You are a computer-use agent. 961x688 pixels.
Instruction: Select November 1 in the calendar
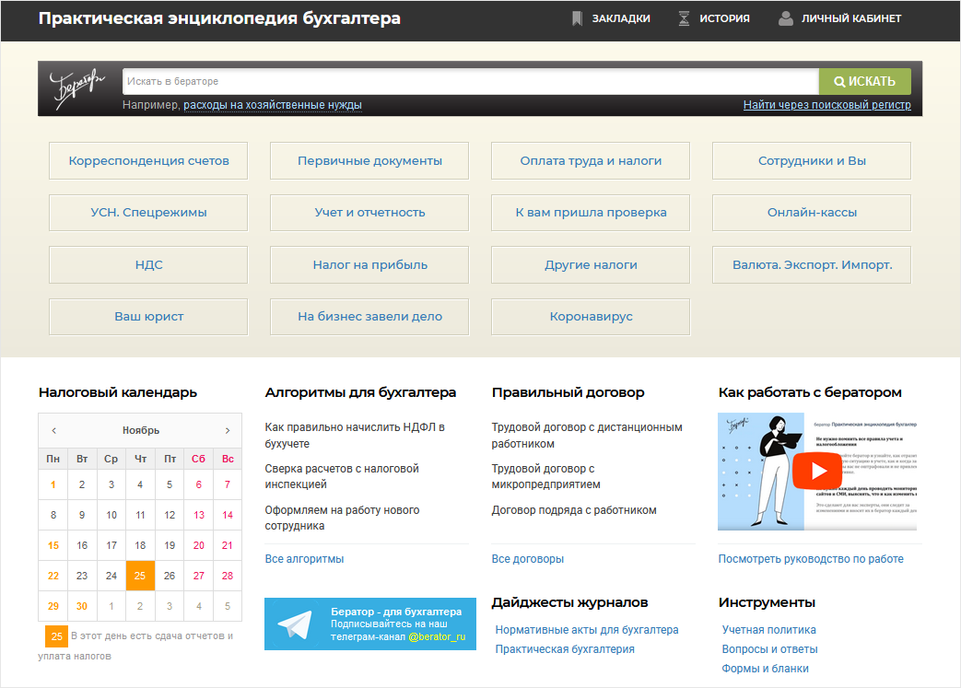53,484
